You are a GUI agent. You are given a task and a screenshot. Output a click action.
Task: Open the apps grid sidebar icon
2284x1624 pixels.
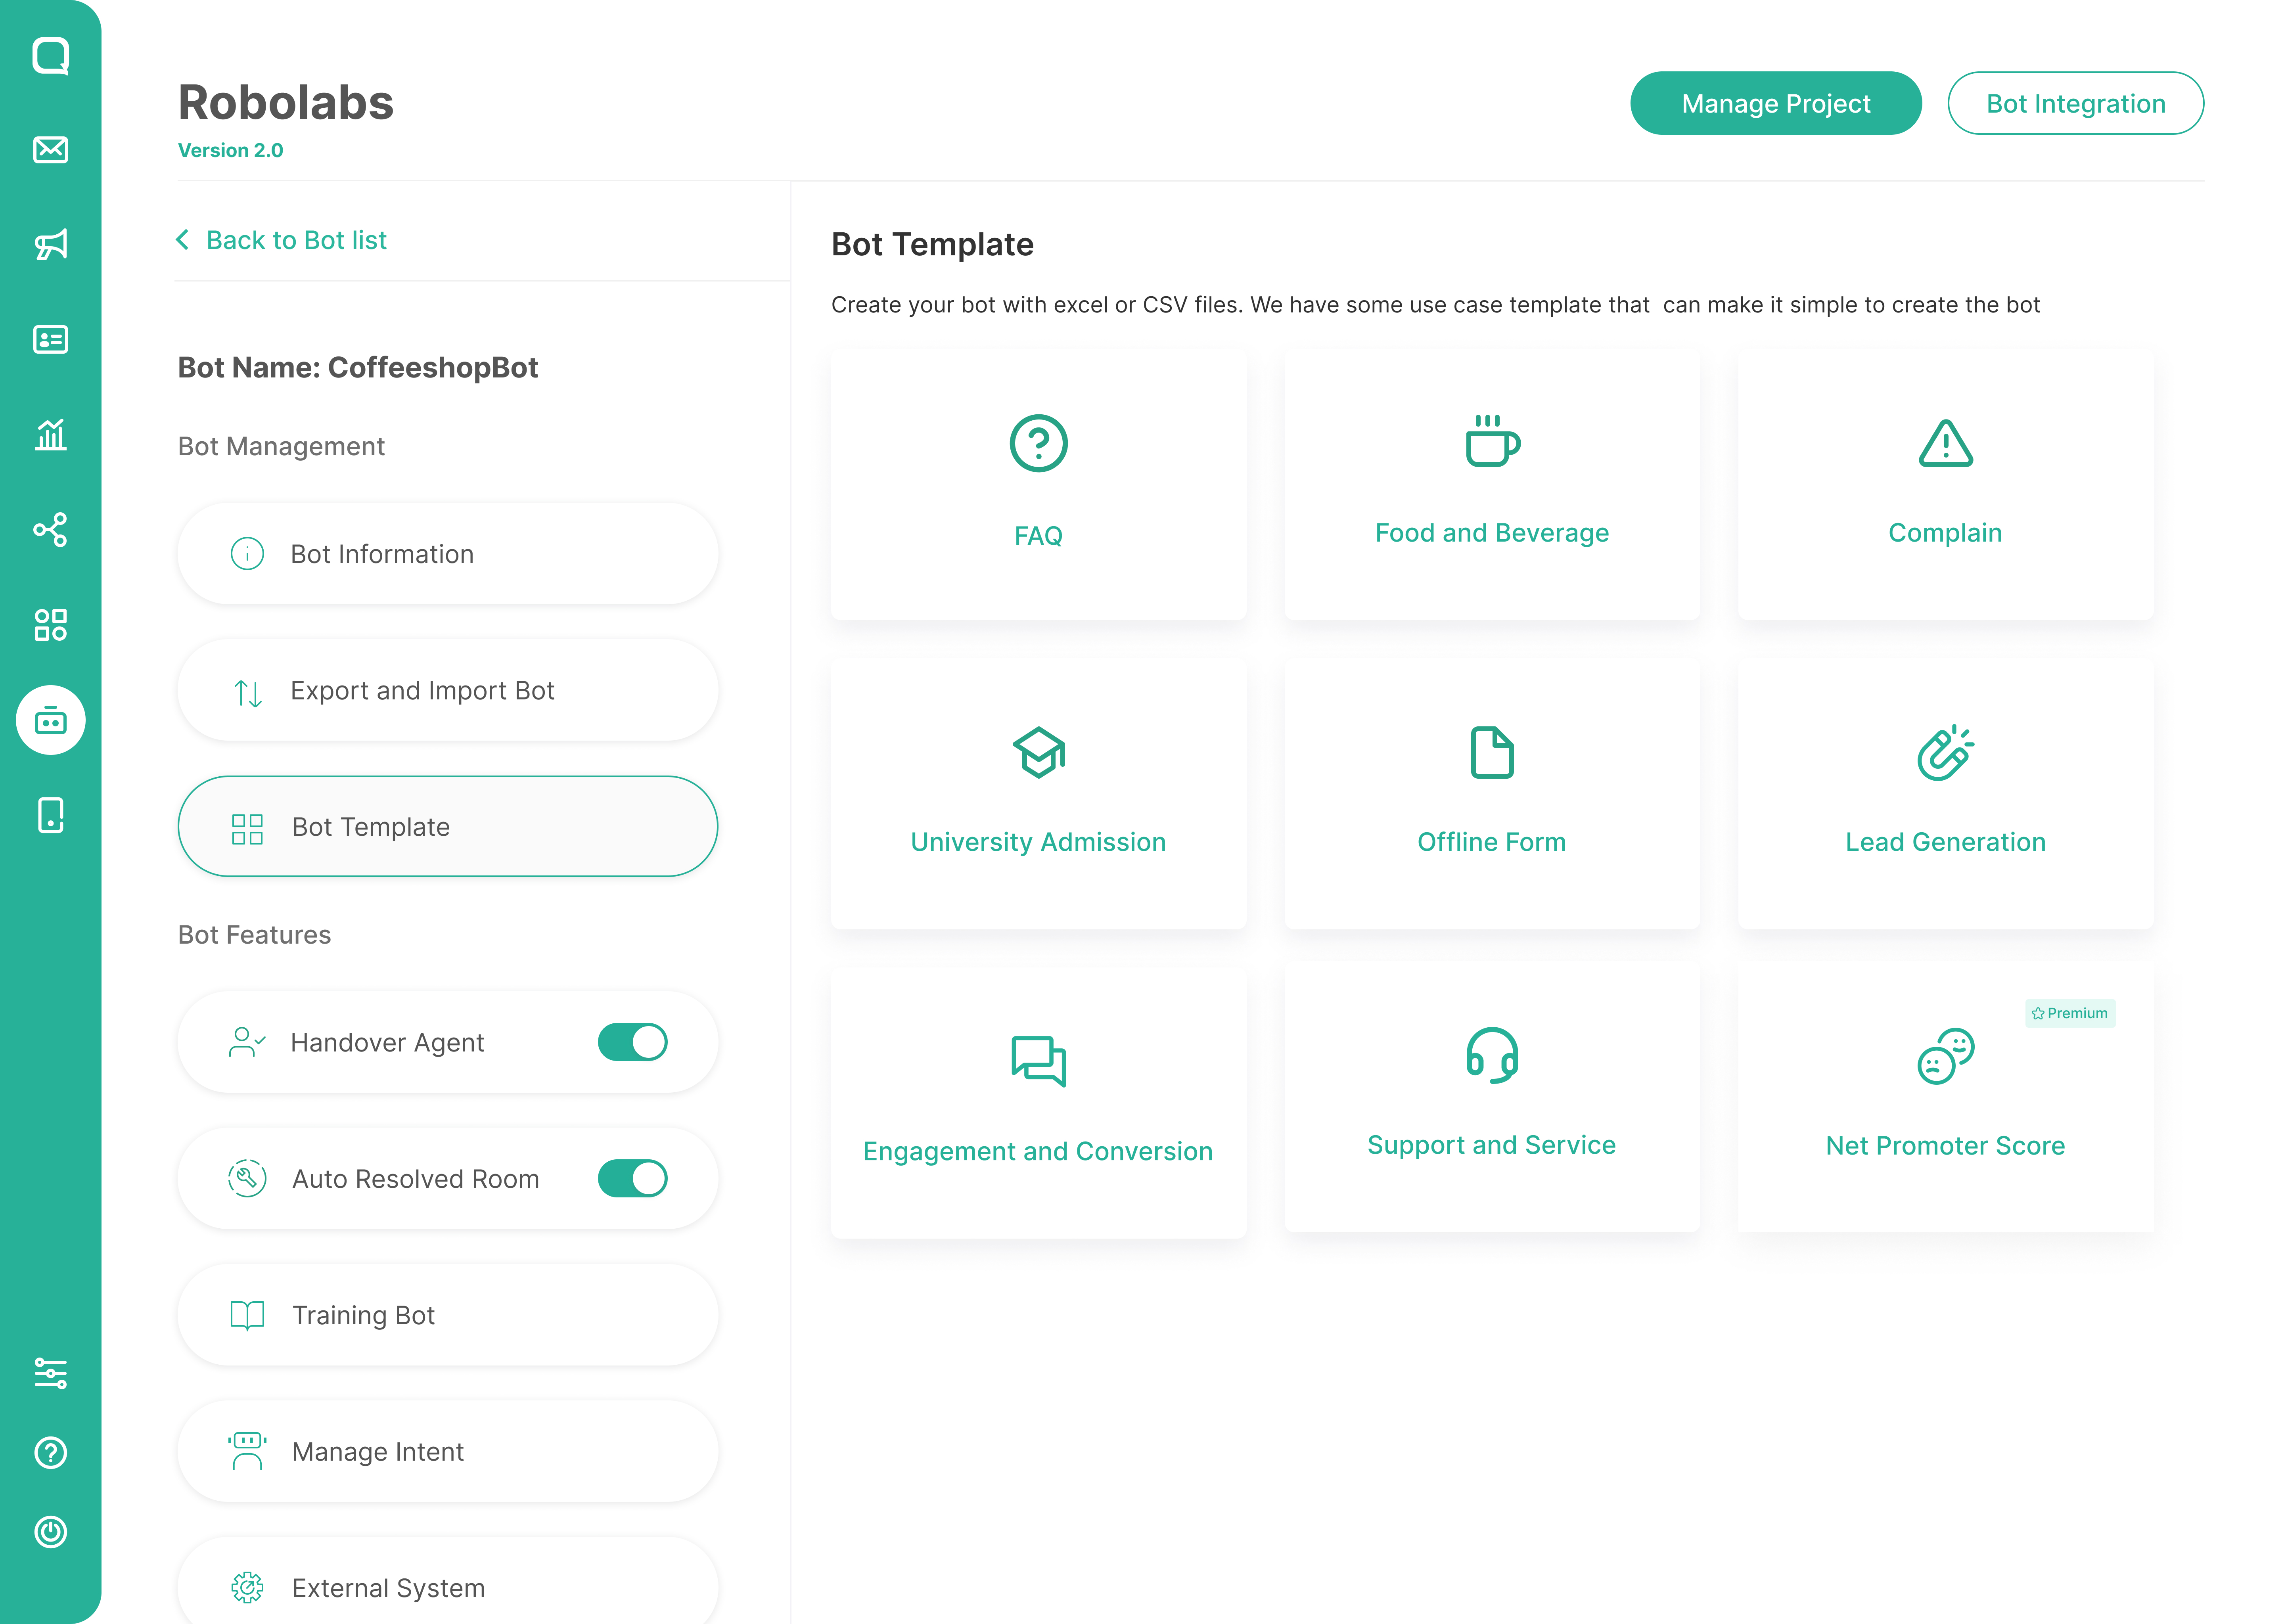tap(50, 625)
